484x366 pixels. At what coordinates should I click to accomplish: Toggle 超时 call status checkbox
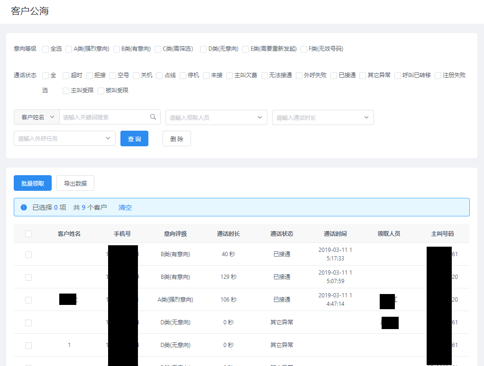pos(65,76)
